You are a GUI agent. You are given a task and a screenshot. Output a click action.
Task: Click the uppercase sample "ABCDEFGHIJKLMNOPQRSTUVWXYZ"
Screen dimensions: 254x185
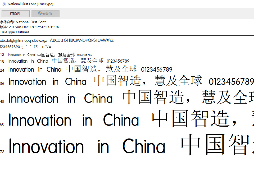click(82, 40)
